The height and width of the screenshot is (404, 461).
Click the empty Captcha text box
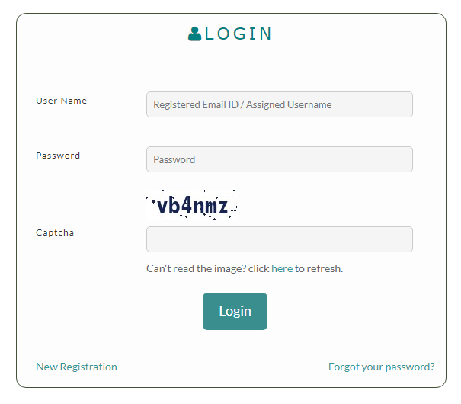click(x=279, y=239)
